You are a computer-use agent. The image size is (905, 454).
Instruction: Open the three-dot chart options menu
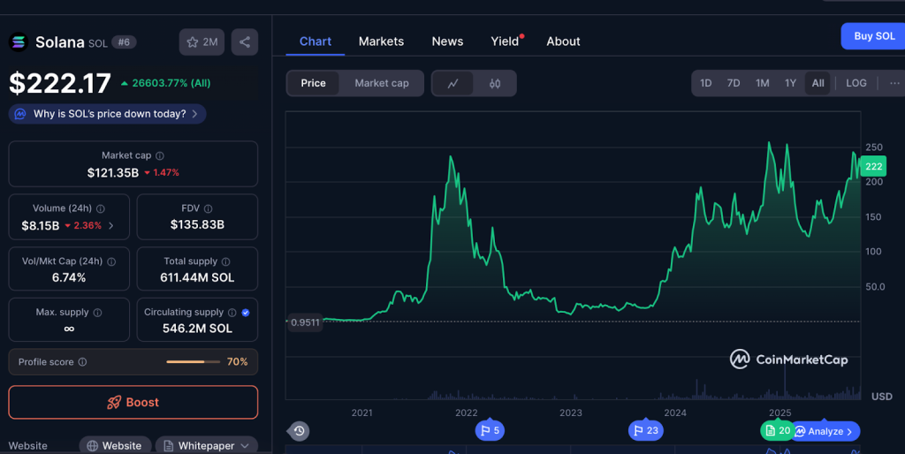[x=894, y=83]
